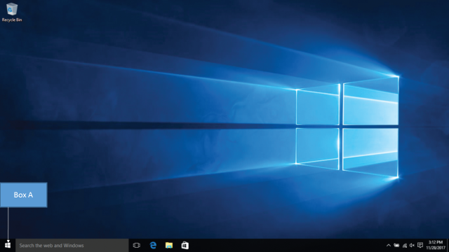The image size is (449, 252).
Task: Open the Microsoft Store taskbar icon
Action: click(x=185, y=246)
